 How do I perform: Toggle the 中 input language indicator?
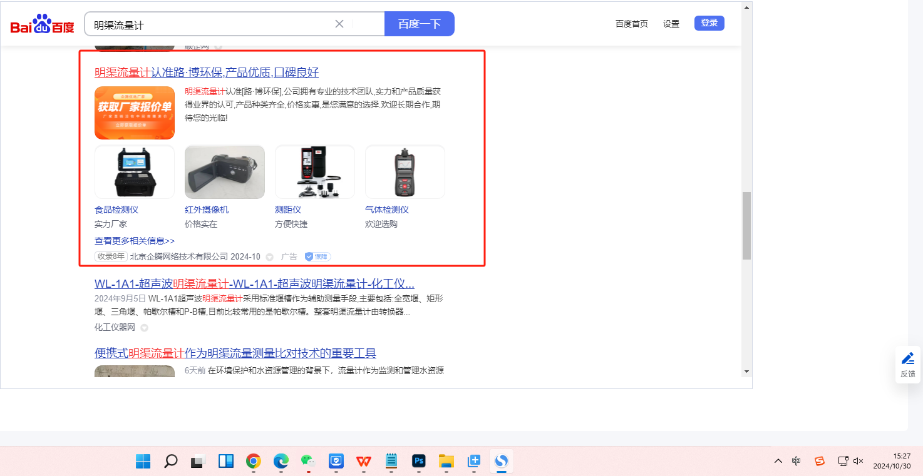coord(797,462)
